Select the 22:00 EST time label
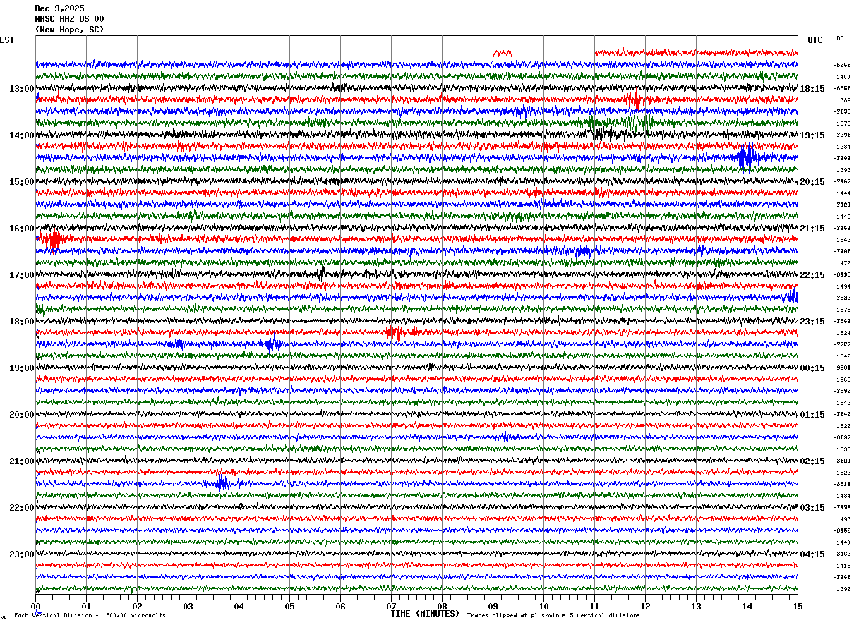854x625 pixels. 22,507
